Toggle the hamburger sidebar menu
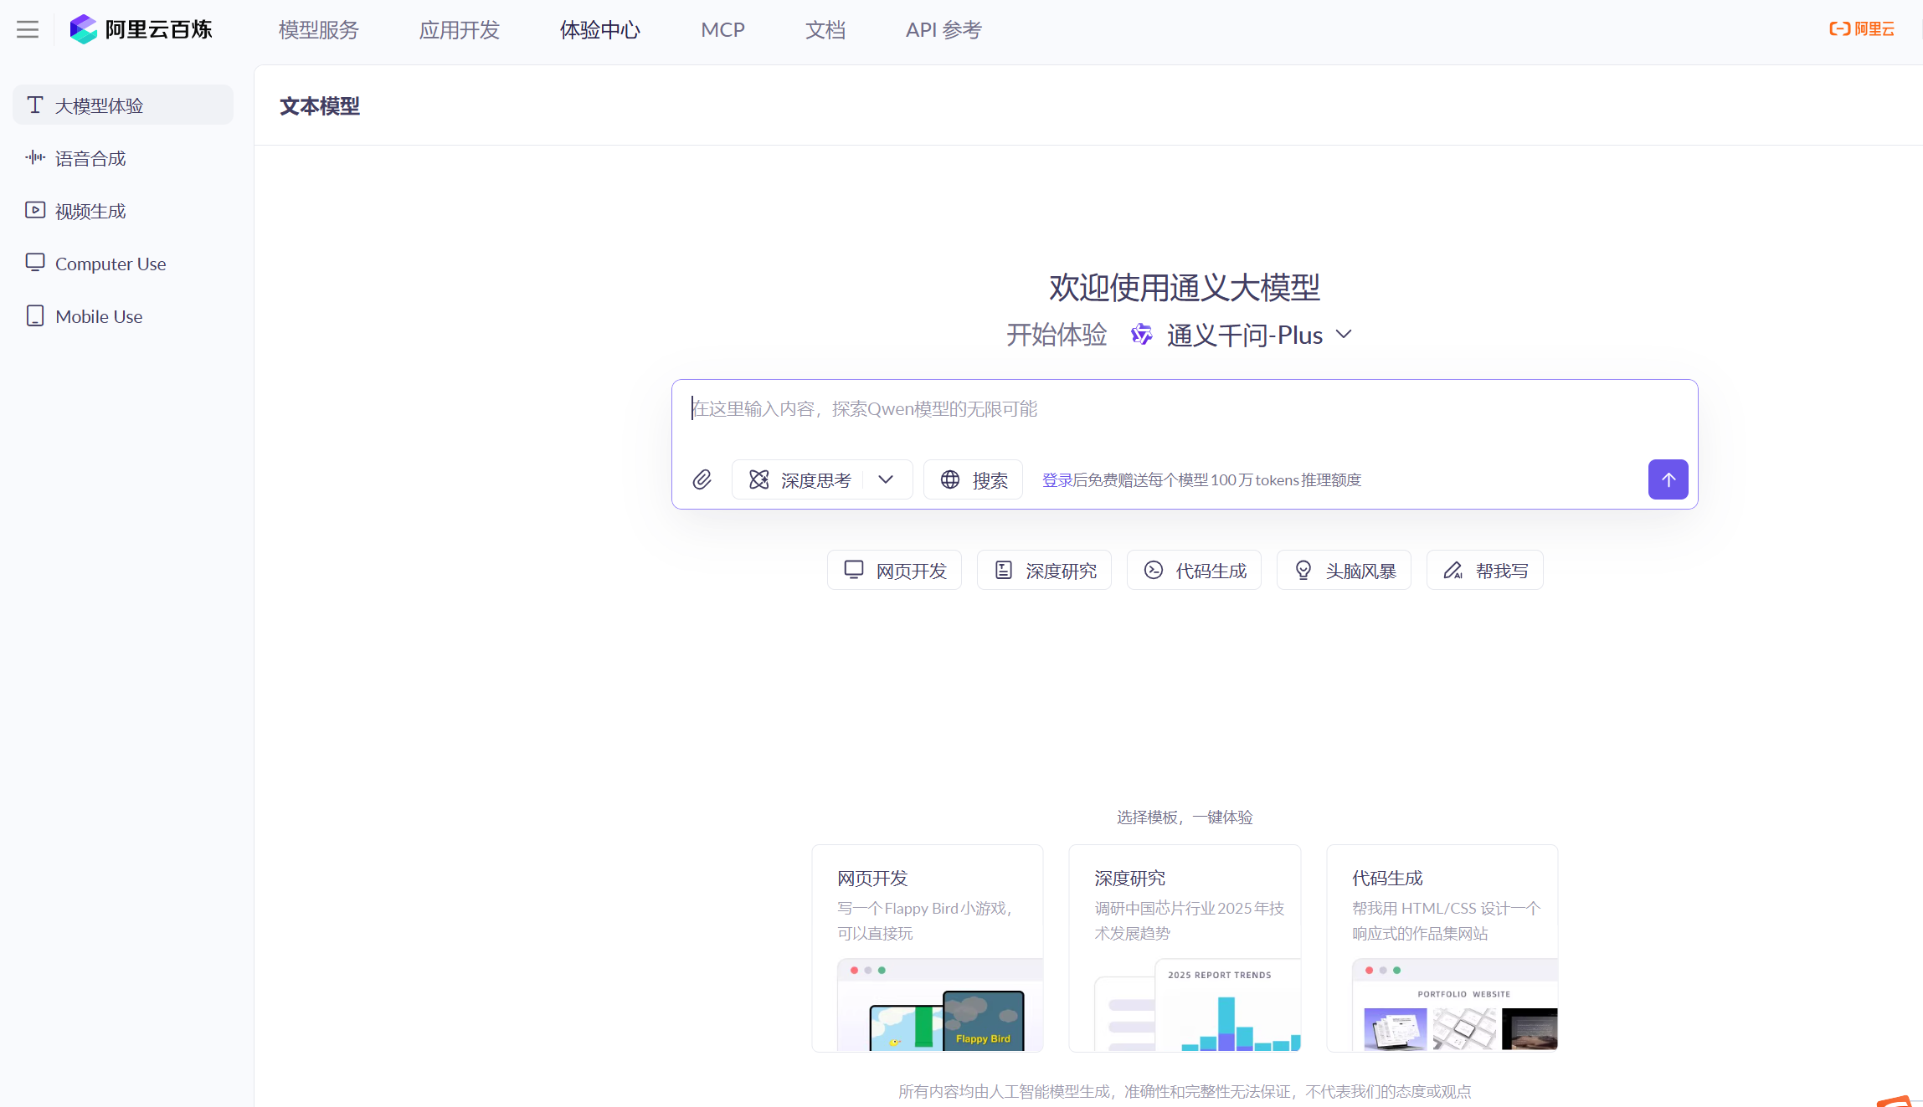 [x=27, y=28]
